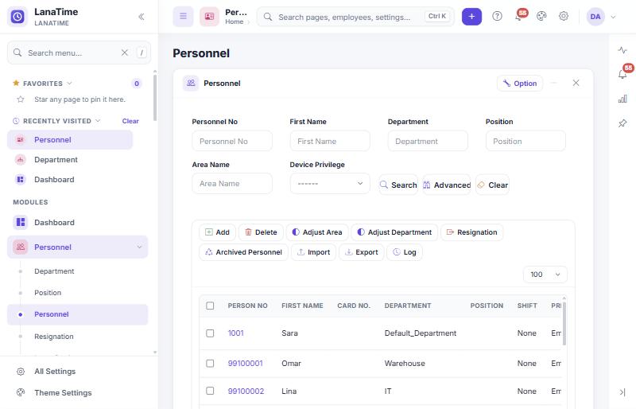
Task: Collapse the Recently Visited section
Action: coord(98,121)
